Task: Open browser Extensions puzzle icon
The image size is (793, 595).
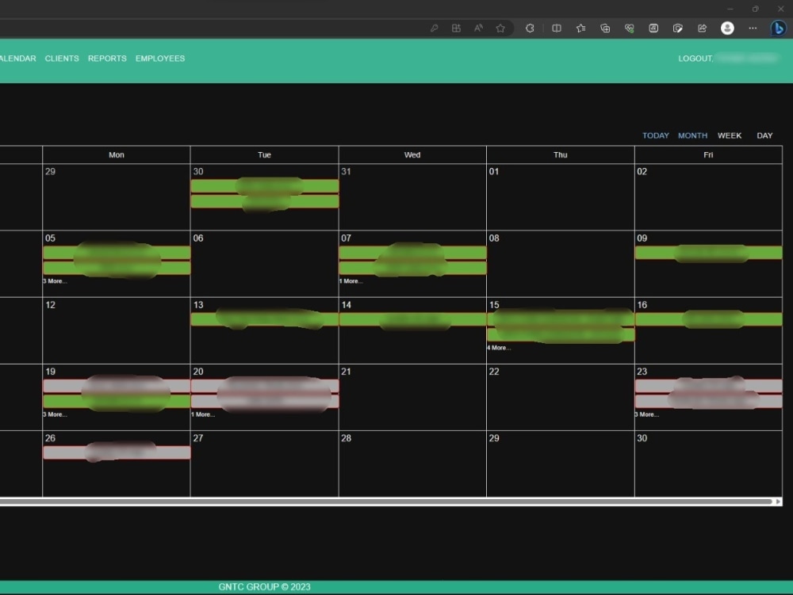Action: point(530,29)
